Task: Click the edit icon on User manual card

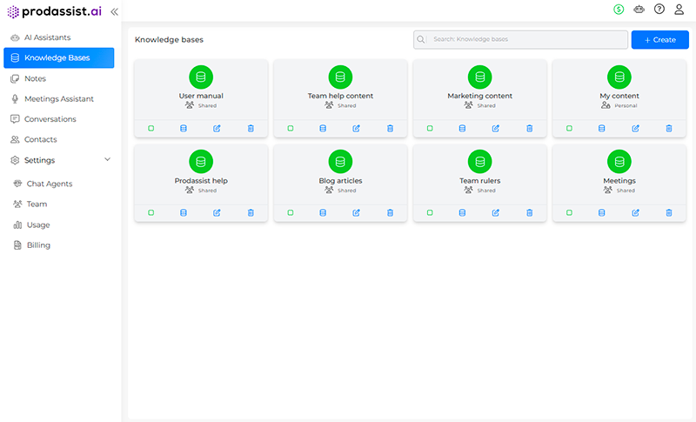Action: tap(217, 128)
